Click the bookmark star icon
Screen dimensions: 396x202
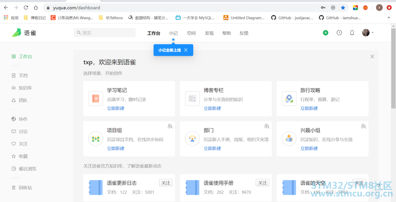343,8
